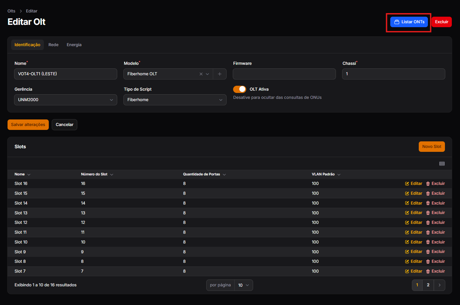Screen dimensions: 460x305
Task: Add a new Modelo with plus icon
Action: 220,74
